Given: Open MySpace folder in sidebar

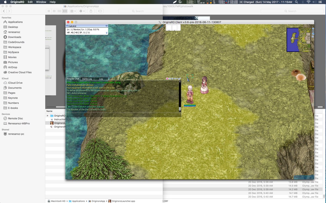Looking at the screenshot, I should [x=14, y=52].
